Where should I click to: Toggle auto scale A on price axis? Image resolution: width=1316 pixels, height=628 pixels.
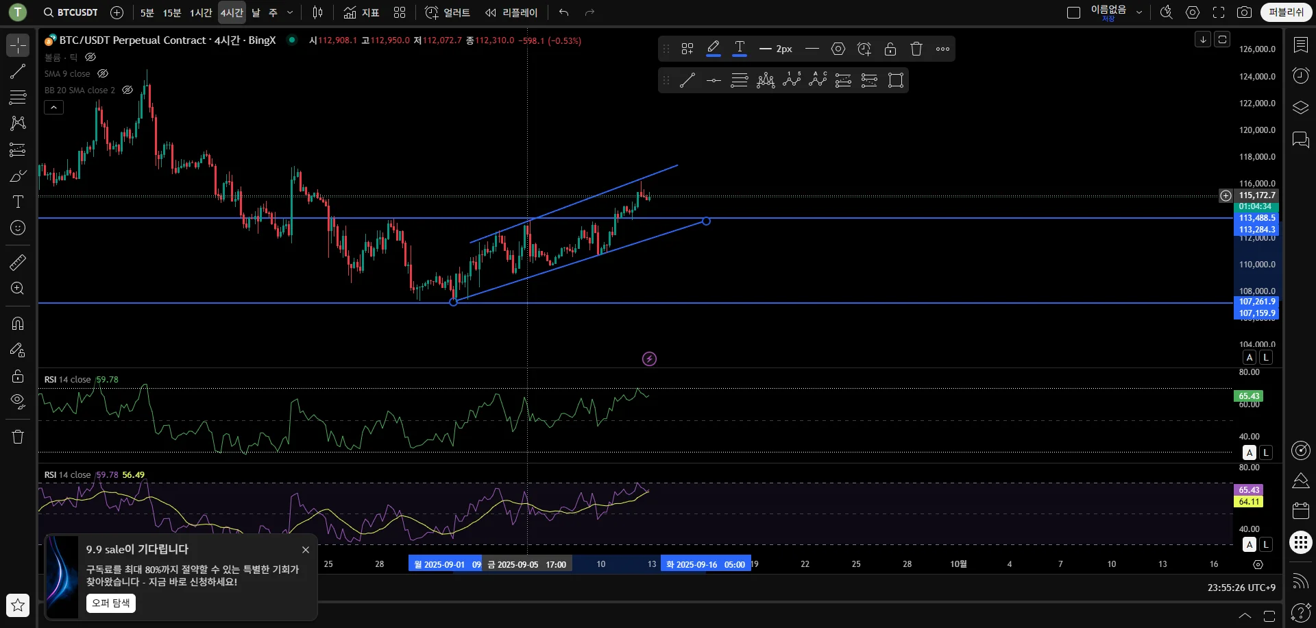pos(1250,357)
